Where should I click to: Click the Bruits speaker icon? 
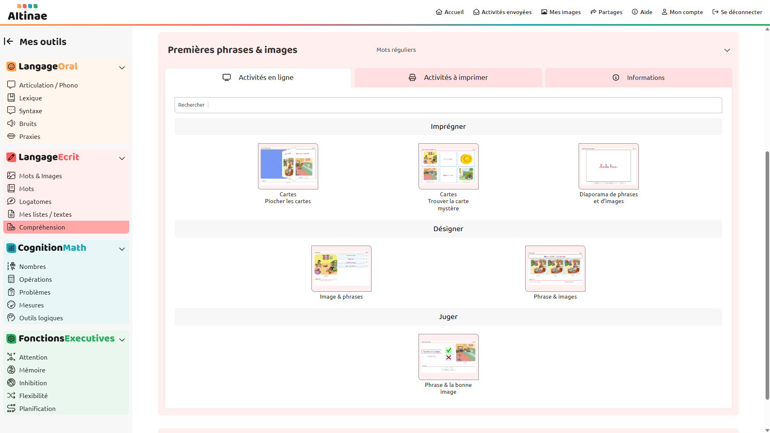(11, 123)
